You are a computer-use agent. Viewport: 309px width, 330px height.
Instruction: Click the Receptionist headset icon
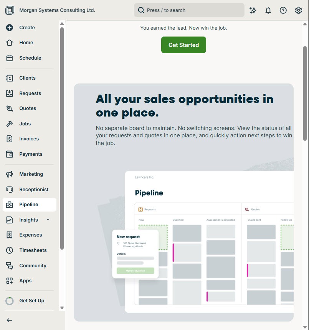point(10,189)
